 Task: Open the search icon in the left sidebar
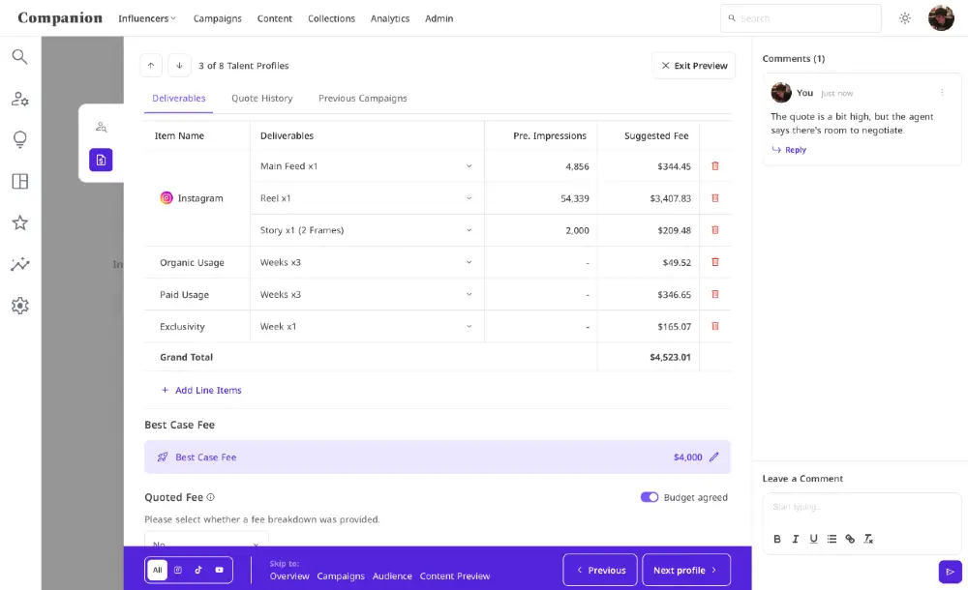pos(19,57)
